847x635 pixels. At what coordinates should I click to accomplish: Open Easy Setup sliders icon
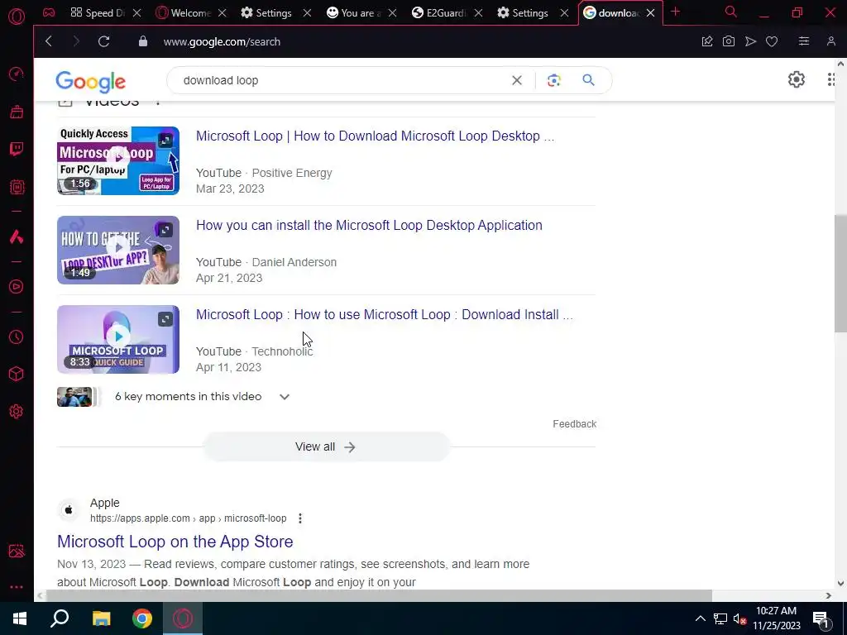coord(804,41)
